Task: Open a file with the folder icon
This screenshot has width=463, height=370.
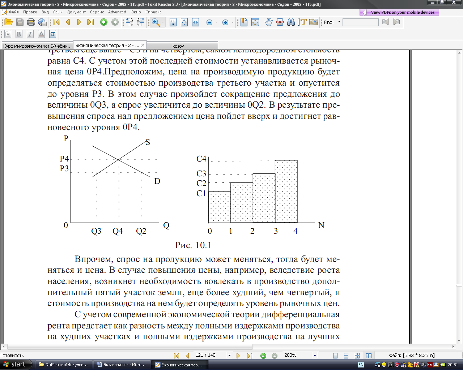Action: click(8, 22)
